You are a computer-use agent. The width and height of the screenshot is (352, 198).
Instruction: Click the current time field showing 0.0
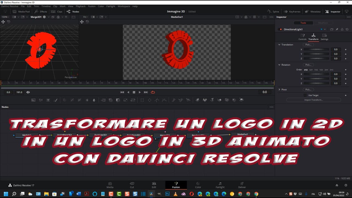click(265, 92)
